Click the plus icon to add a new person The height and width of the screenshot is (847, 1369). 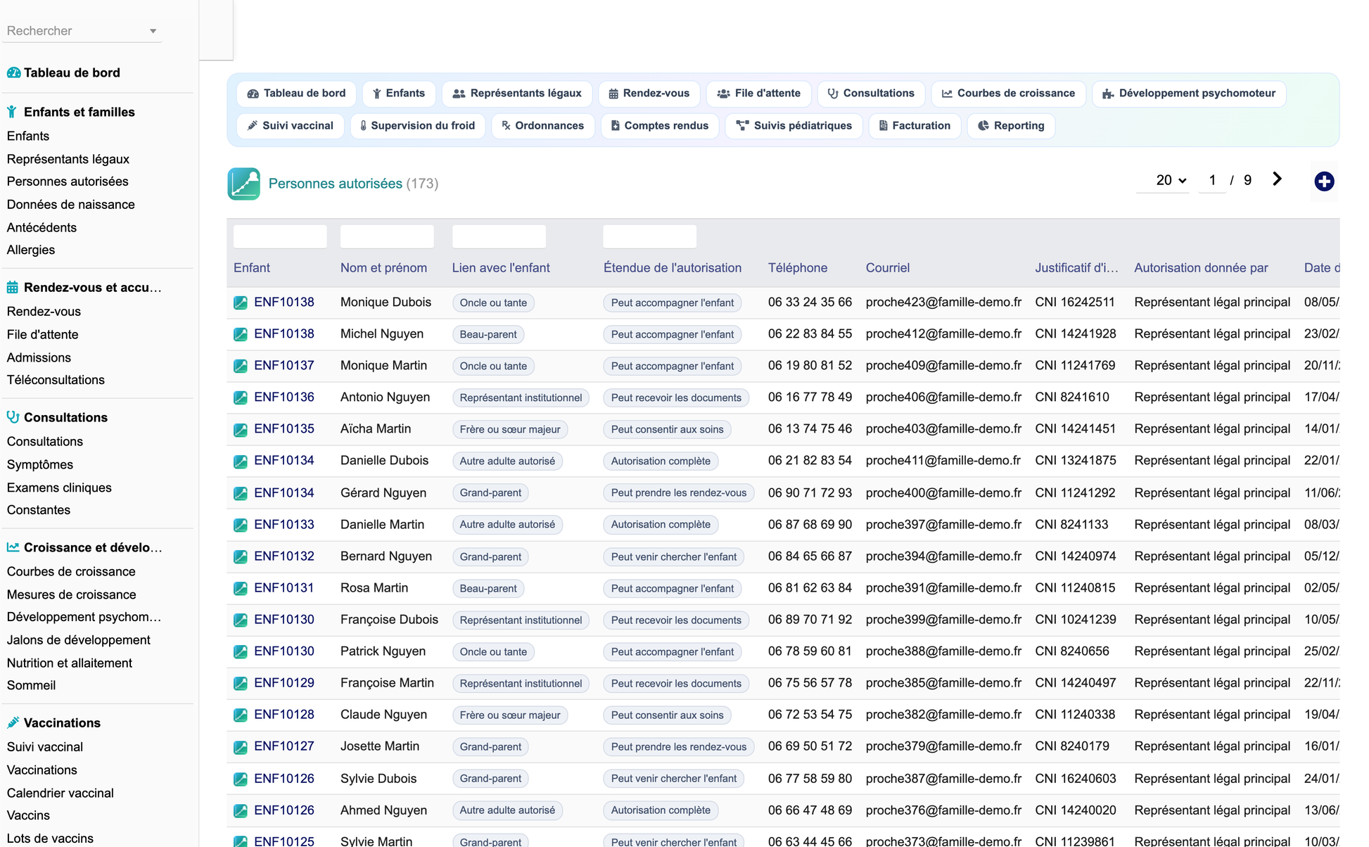(x=1324, y=181)
